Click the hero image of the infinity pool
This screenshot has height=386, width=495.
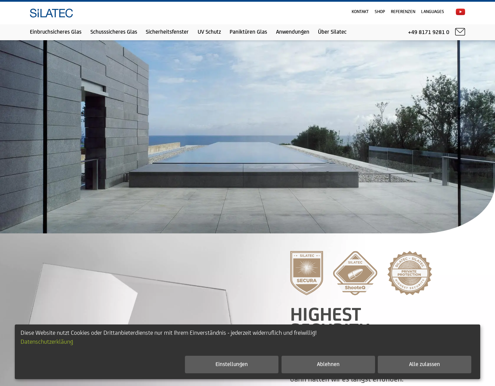tap(247, 137)
